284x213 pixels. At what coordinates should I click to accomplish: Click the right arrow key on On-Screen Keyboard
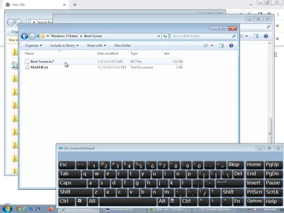[227, 201]
